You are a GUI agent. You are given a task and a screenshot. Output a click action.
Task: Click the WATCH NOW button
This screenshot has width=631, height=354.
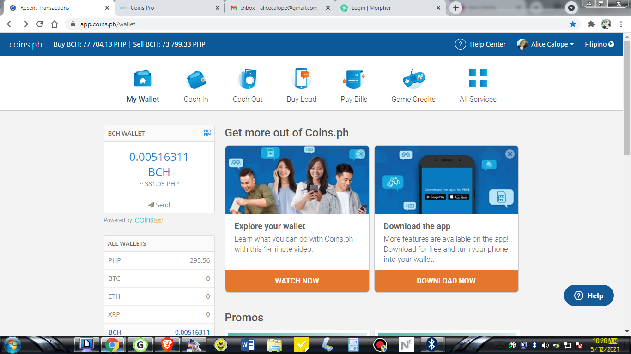297,281
